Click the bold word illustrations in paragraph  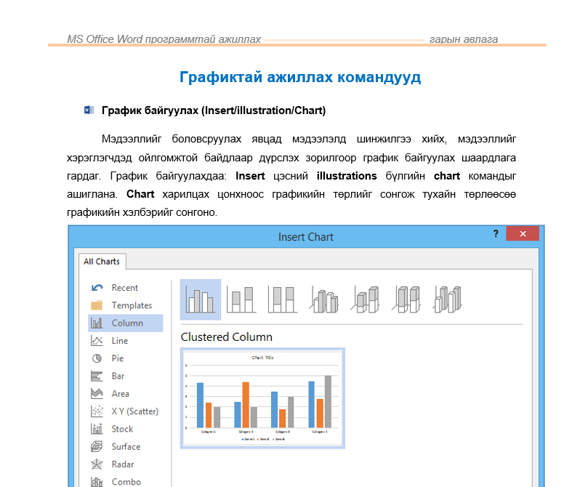347,176
